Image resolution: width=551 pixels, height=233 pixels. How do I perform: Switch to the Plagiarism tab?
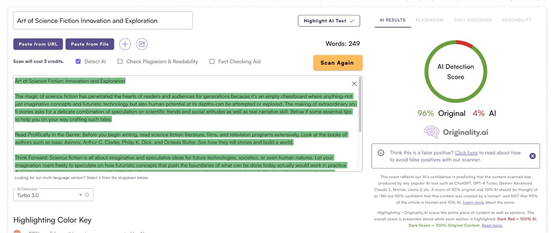click(429, 20)
